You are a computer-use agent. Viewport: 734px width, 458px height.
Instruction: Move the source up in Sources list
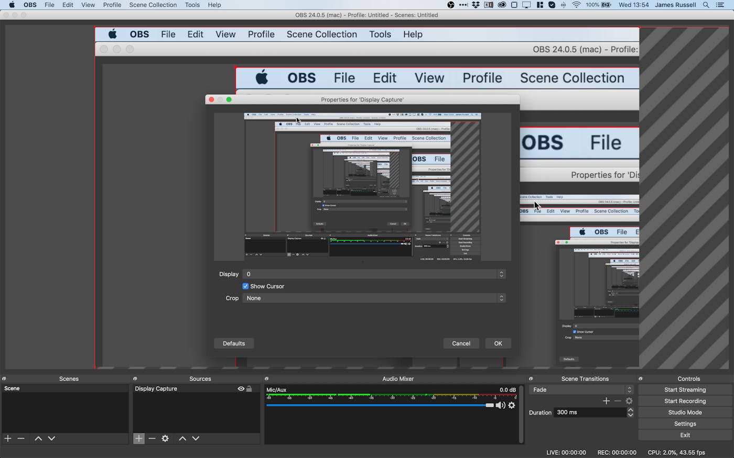[x=182, y=438]
